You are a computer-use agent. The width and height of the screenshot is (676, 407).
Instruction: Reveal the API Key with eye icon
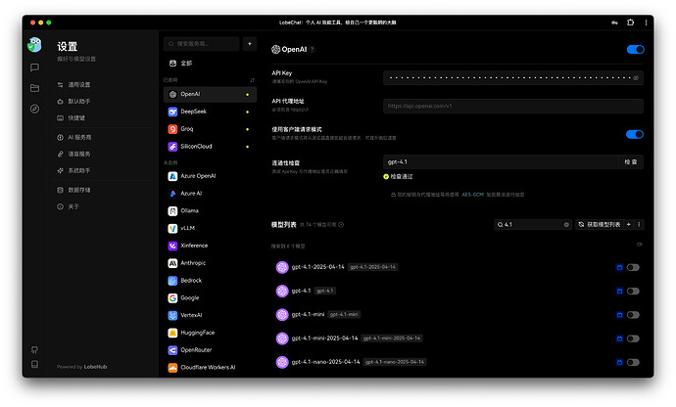pyautogui.click(x=636, y=78)
